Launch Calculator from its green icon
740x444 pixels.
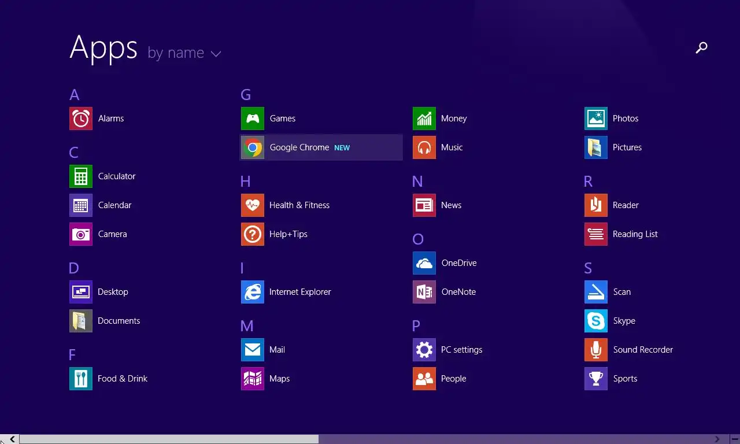[x=81, y=176]
